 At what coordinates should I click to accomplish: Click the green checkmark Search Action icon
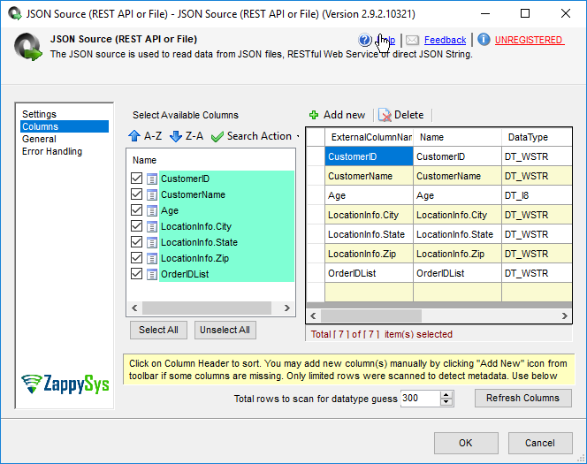point(217,137)
